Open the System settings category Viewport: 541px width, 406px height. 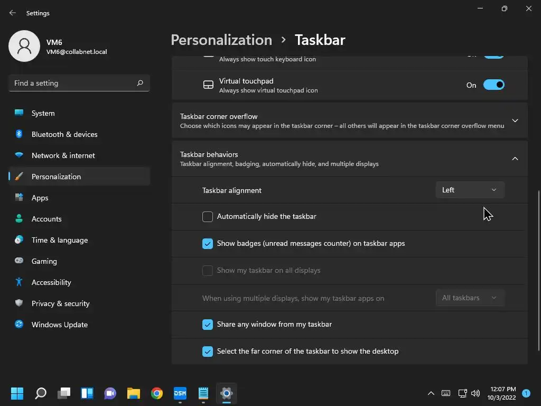tap(79, 113)
